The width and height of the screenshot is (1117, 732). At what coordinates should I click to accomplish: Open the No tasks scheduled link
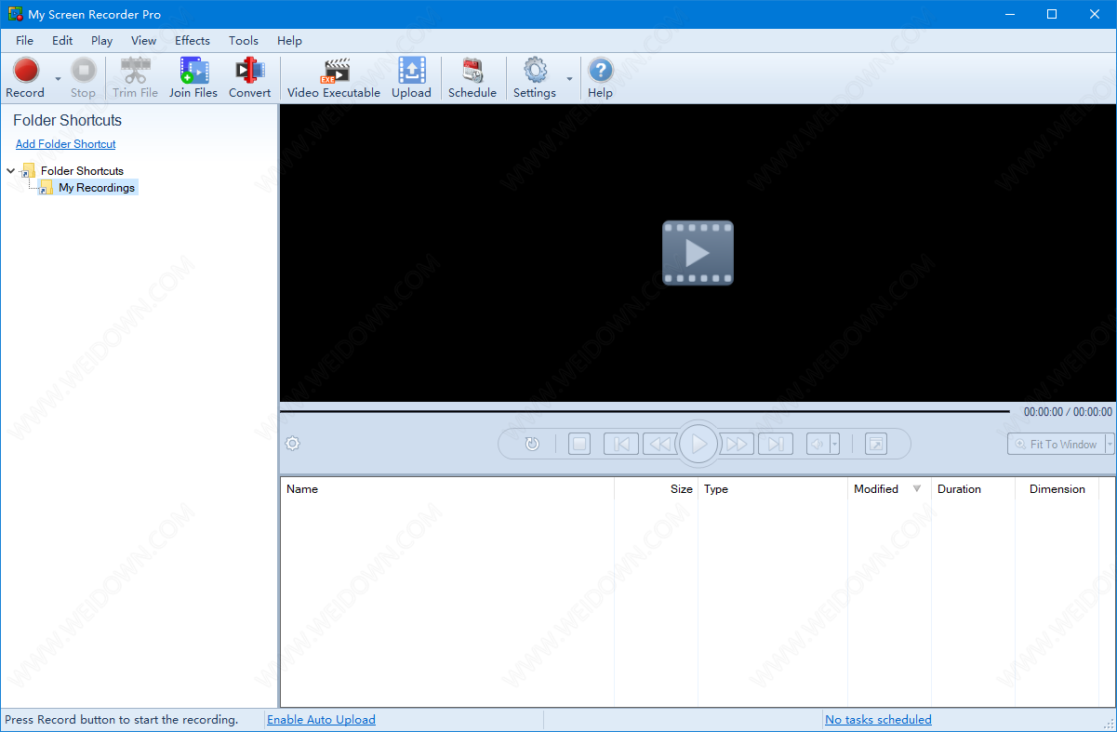click(x=878, y=720)
